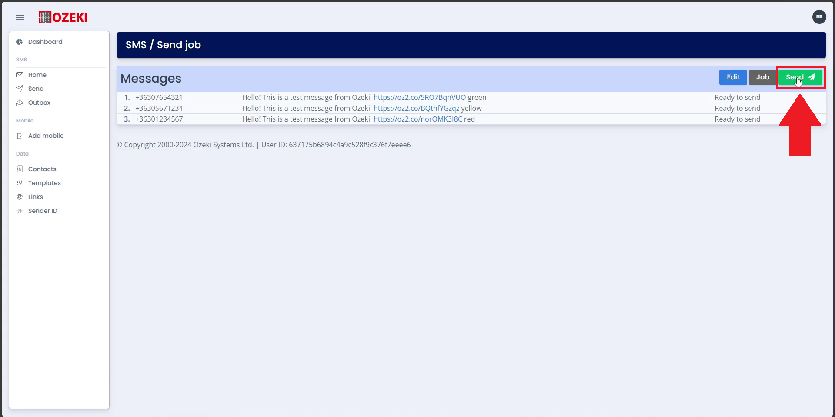Click the Sender ID icon
This screenshot has height=417, width=835.
point(20,211)
